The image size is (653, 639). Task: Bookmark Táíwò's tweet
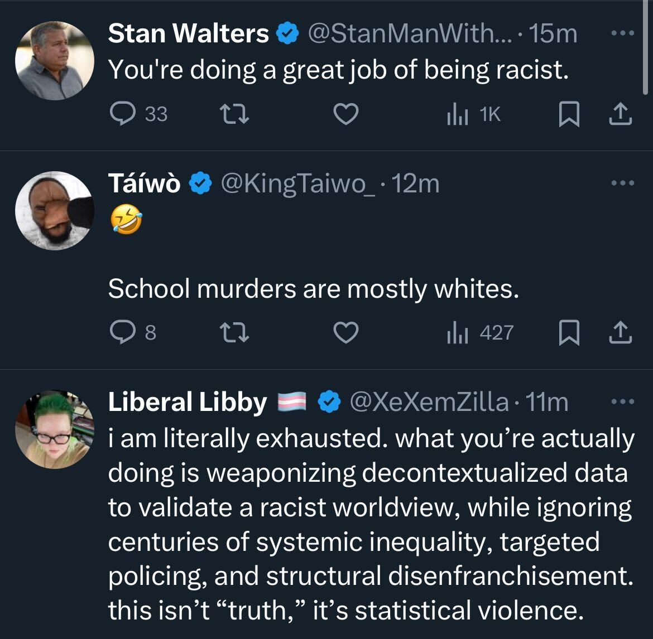[x=568, y=333]
